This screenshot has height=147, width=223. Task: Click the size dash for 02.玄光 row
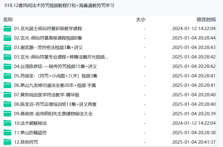click(144, 38)
